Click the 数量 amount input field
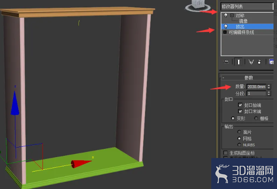 point(256,86)
